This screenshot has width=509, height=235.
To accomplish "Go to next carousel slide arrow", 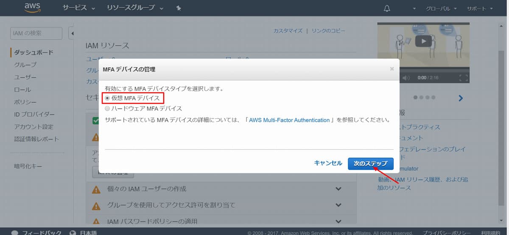I will point(461,98).
